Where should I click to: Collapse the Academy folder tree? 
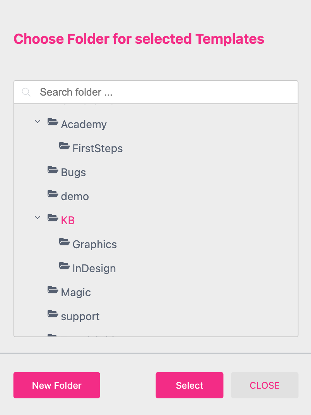coord(38,122)
